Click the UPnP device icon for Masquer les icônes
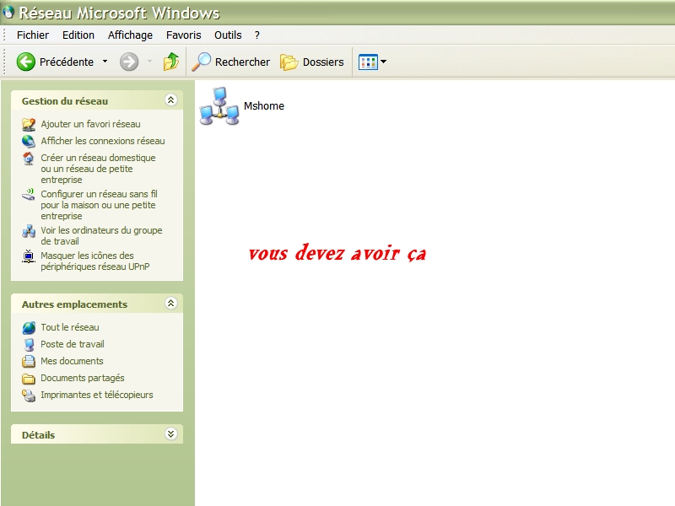675x506 pixels. click(x=29, y=256)
